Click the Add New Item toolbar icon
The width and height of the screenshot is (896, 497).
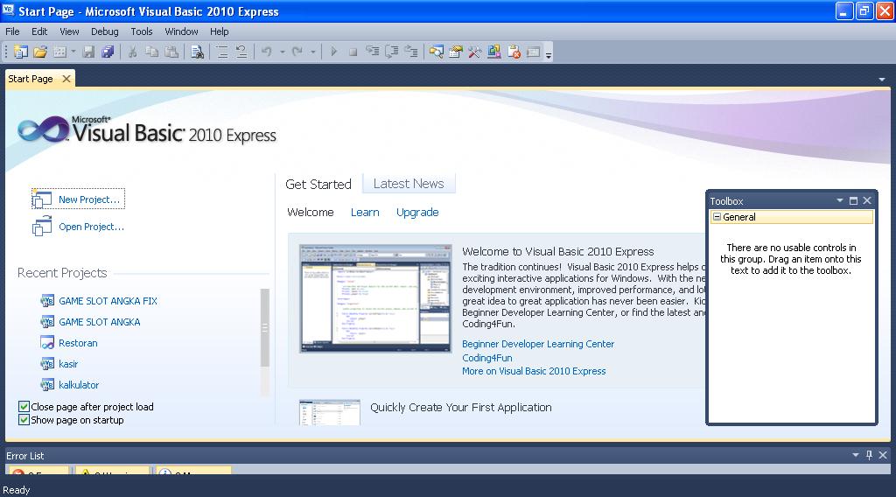tap(60, 52)
